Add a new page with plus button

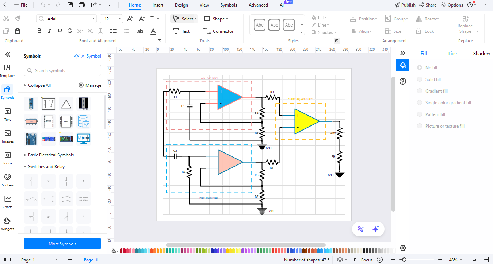coord(70,260)
